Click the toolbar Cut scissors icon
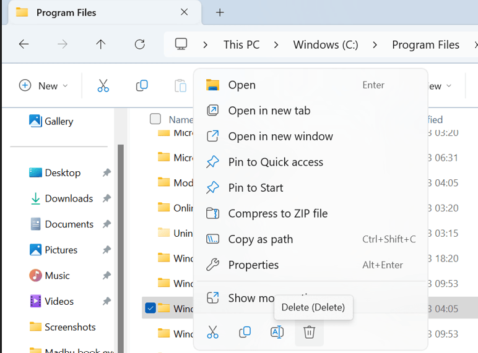478x353 pixels. point(103,86)
